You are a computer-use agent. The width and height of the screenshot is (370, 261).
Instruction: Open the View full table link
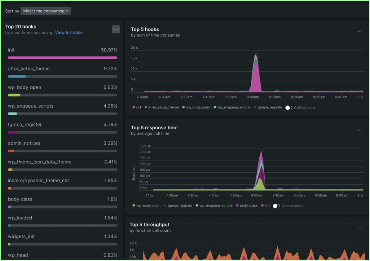69,33
